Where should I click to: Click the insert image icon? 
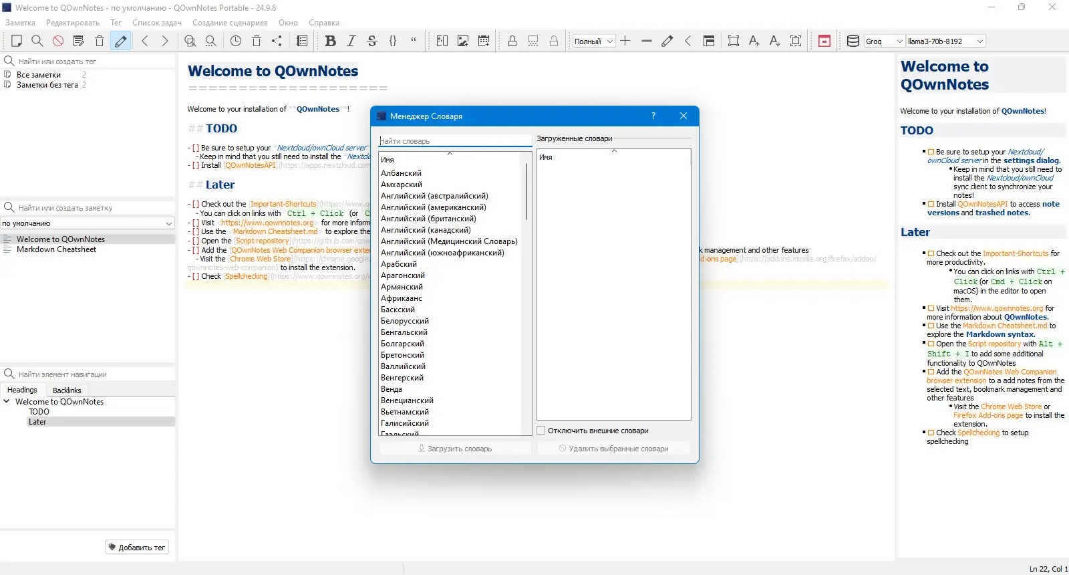click(x=463, y=41)
